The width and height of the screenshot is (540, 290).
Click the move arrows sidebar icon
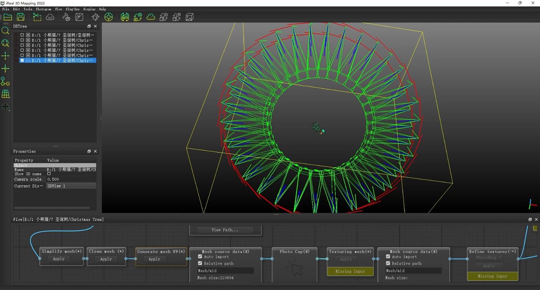click(x=5, y=107)
